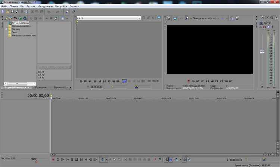Viewport: 280px width, 167px height.
Task: Open the Справка menu
Action: click(x=74, y=6)
